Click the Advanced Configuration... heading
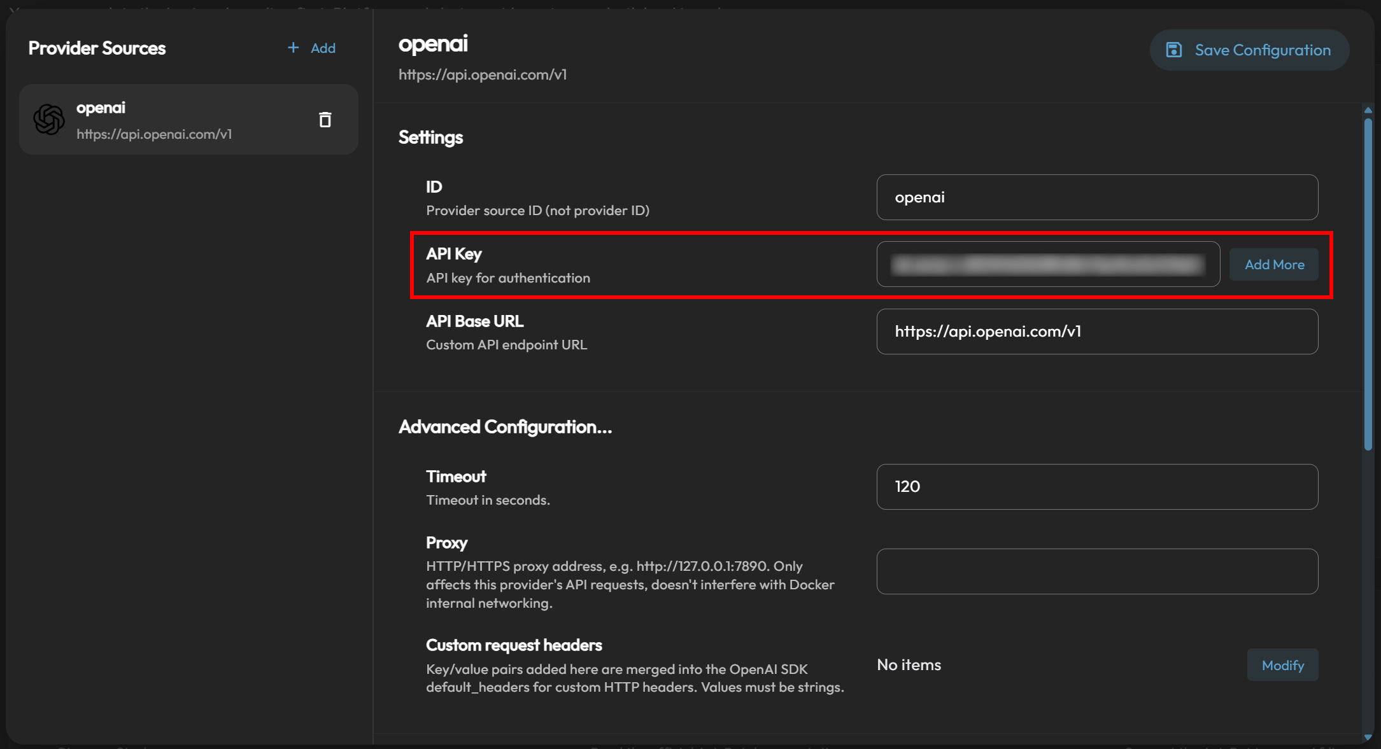The height and width of the screenshot is (749, 1381). tap(505, 427)
